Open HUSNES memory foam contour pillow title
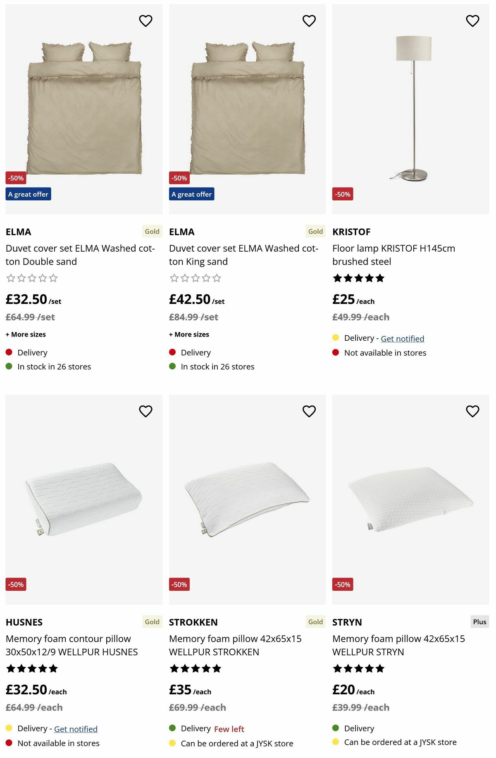Image resolution: width=496 pixels, height=758 pixels. pos(72,645)
